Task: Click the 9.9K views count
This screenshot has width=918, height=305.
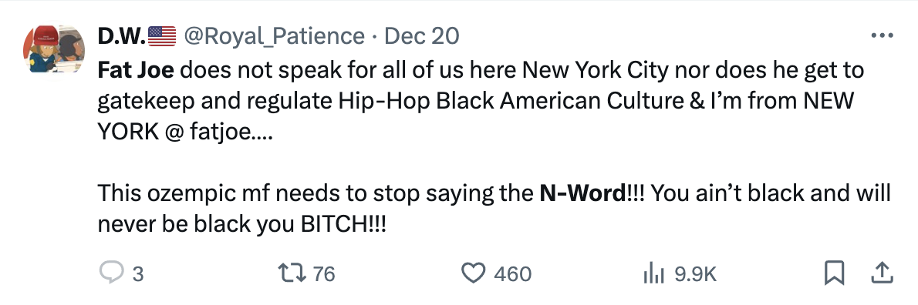Action: pyautogui.click(x=696, y=274)
